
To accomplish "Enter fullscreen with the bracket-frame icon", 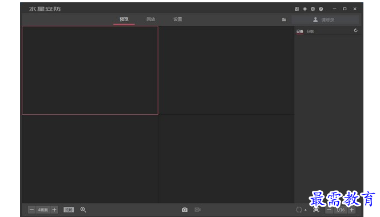I will point(316,210).
